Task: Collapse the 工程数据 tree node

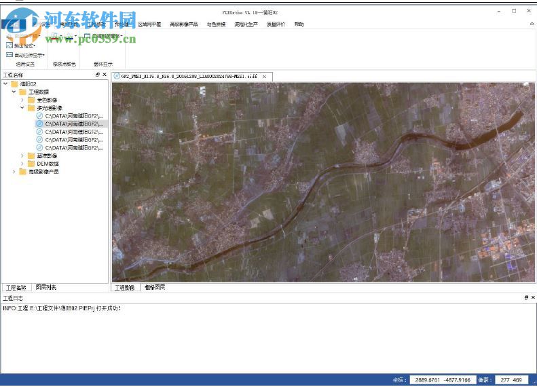Action: pyautogui.click(x=14, y=92)
